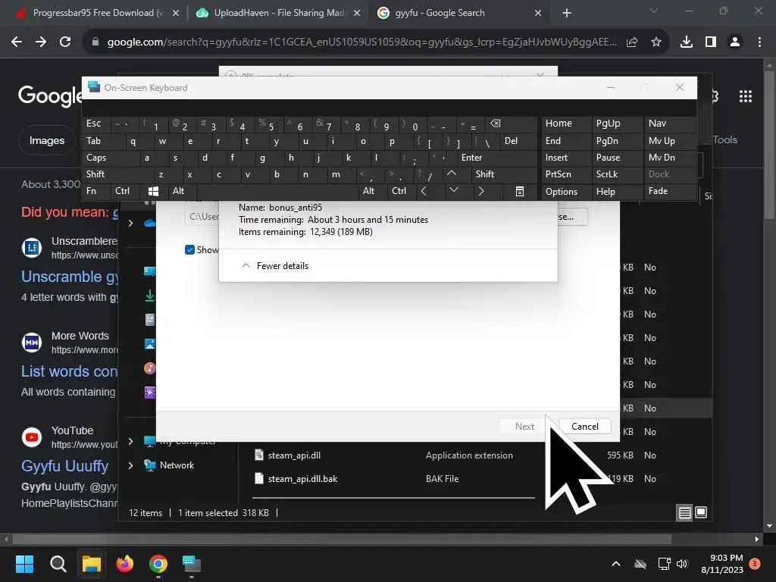Open a new Chrome tab
This screenshot has height=582, width=776.
tap(567, 14)
